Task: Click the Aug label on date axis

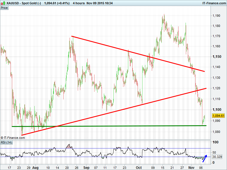Action: [35, 168]
